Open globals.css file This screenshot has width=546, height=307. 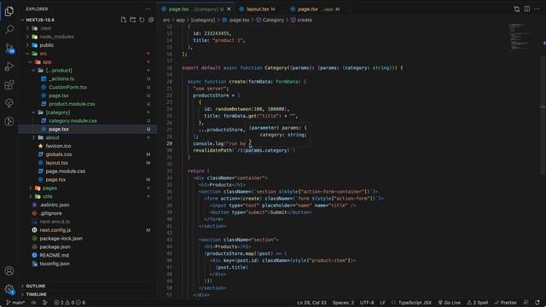coord(59,154)
